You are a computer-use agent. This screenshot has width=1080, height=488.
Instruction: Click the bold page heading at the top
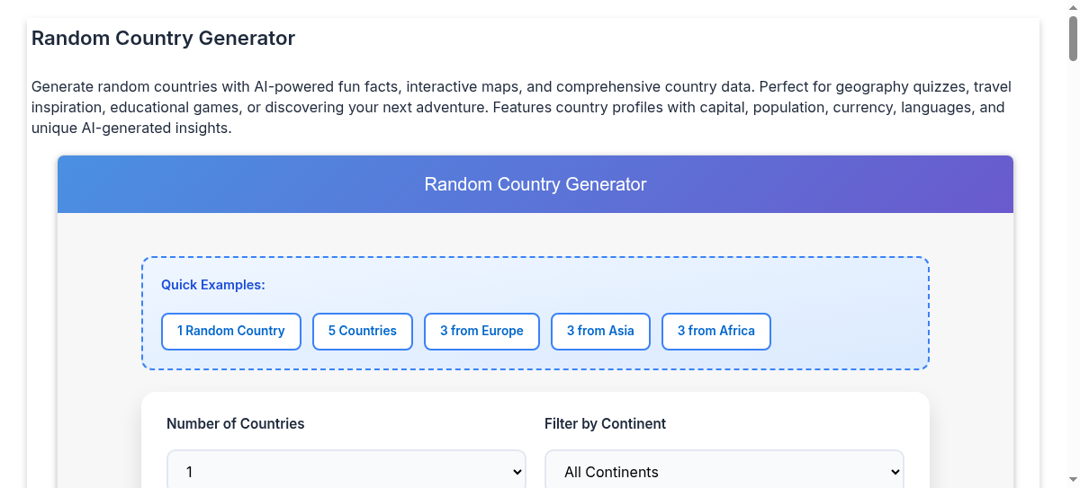click(x=163, y=39)
